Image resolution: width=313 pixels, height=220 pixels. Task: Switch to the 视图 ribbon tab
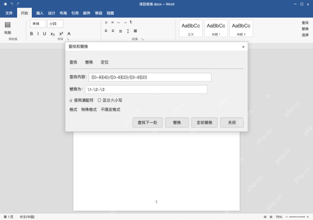click(x=110, y=13)
